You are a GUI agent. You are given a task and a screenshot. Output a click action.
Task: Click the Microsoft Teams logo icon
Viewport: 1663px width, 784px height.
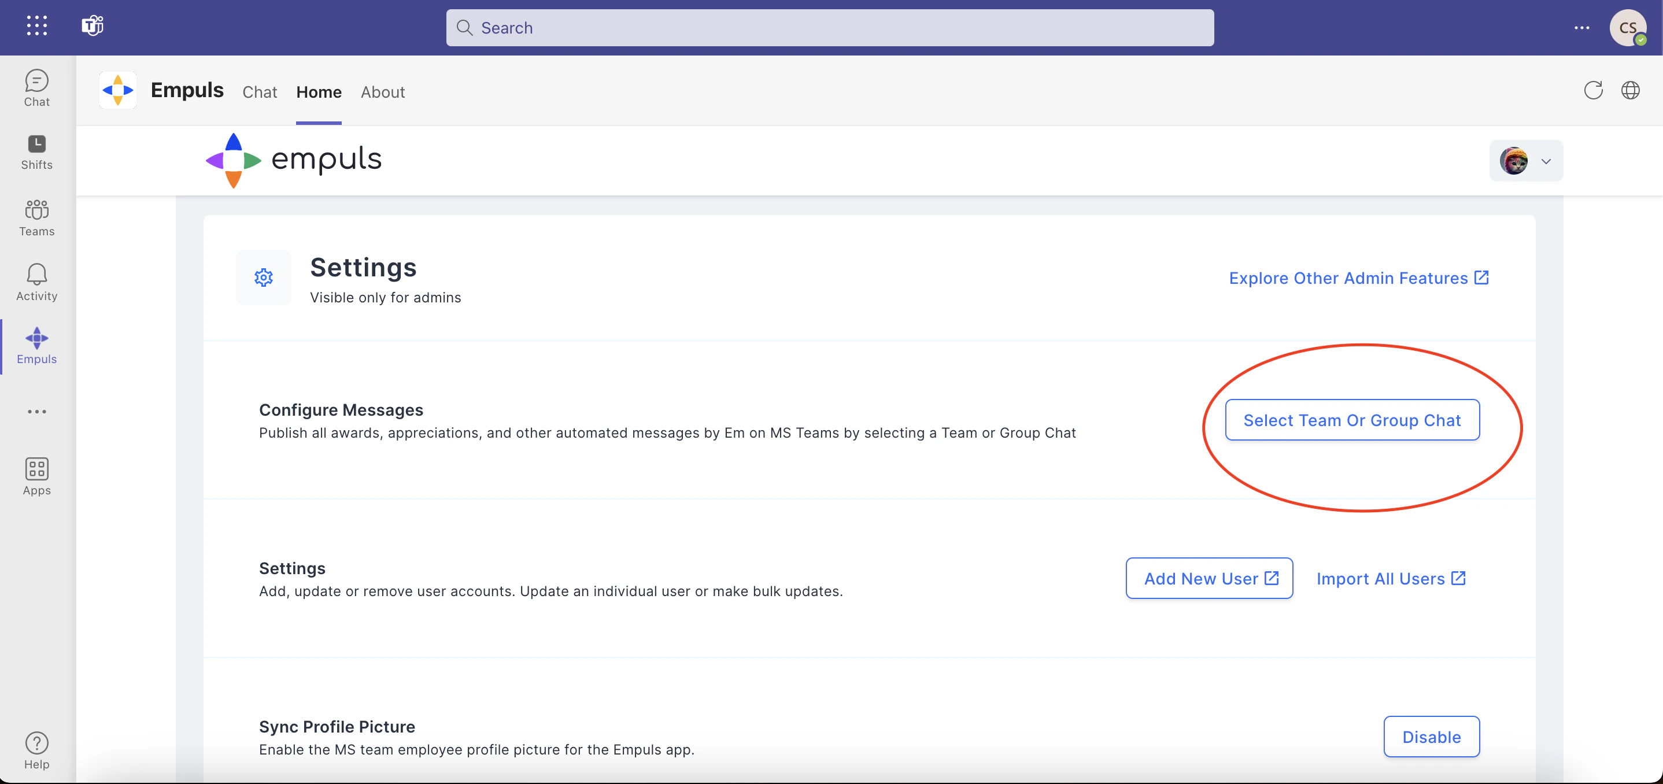tap(93, 26)
